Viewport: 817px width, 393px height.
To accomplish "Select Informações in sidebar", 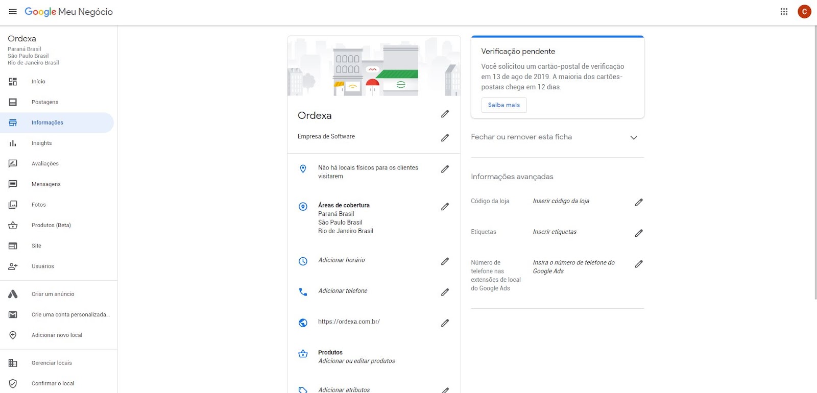I will click(x=57, y=122).
